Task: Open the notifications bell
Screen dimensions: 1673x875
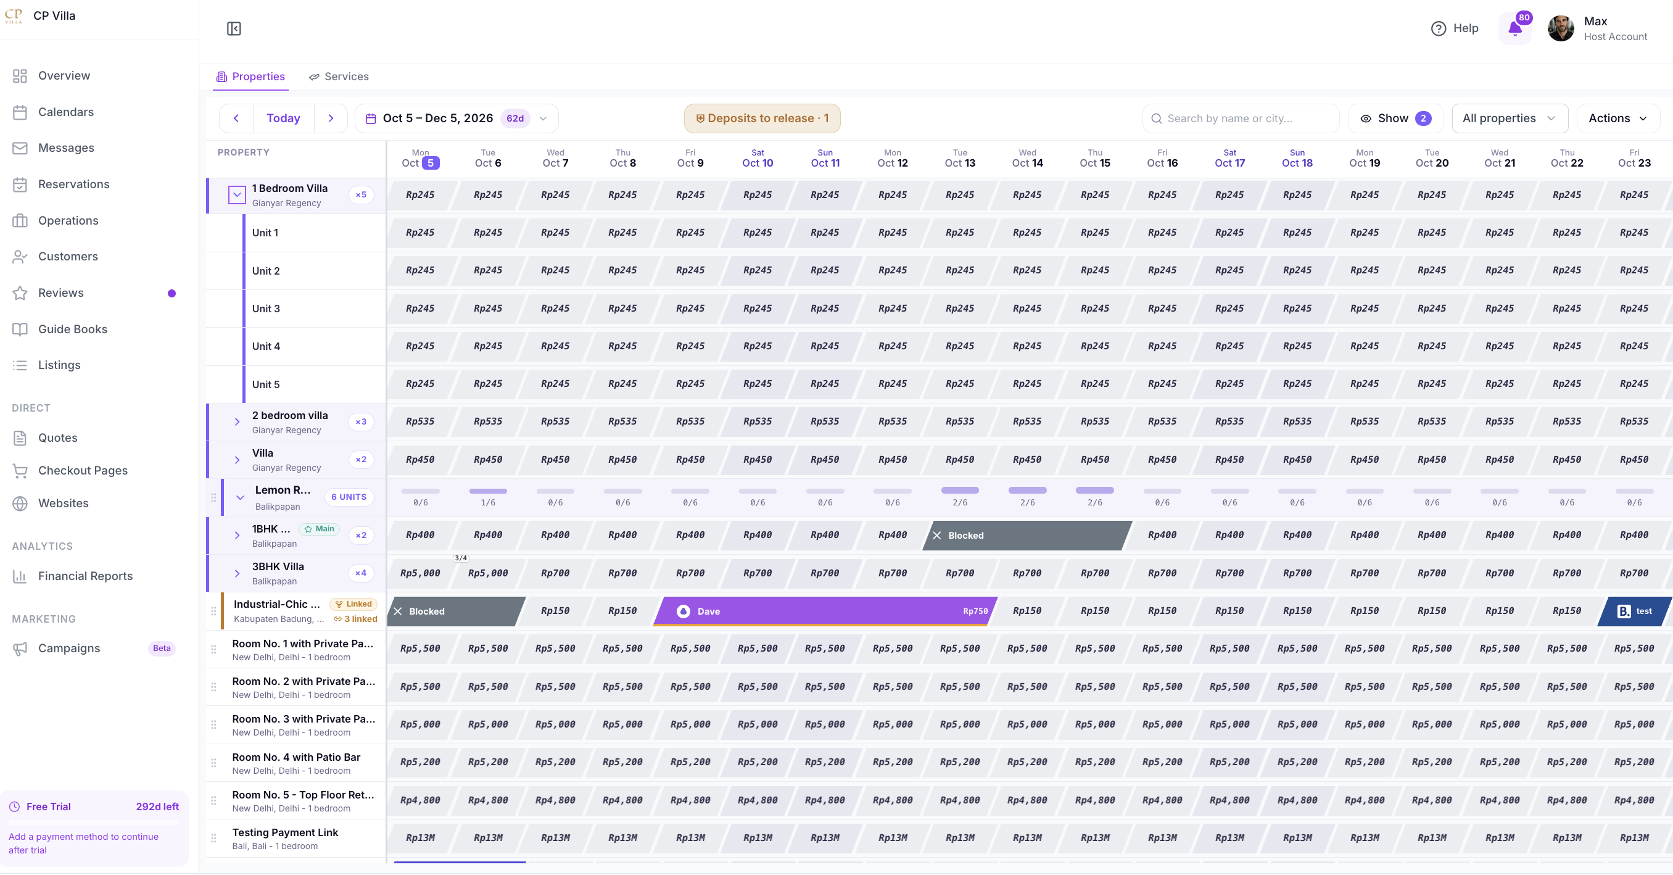Action: click(1514, 28)
